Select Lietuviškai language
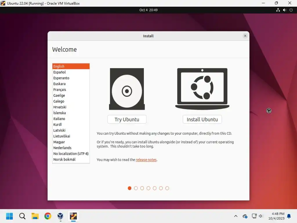Viewport: 297px width, 223px height. click(x=71, y=136)
